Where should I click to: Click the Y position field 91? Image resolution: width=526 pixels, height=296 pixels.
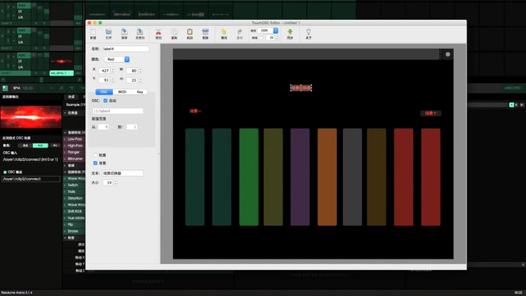(x=104, y=80)
